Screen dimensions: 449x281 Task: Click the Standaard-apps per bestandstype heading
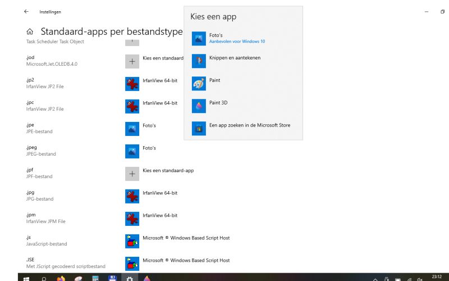(x=112, y=31)
